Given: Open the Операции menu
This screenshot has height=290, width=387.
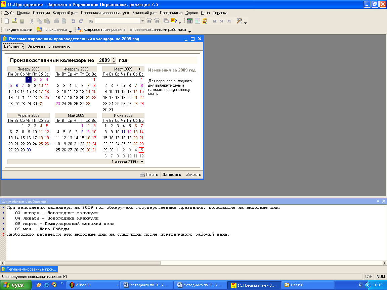Looking at the screenshot, I should [41, 13].
